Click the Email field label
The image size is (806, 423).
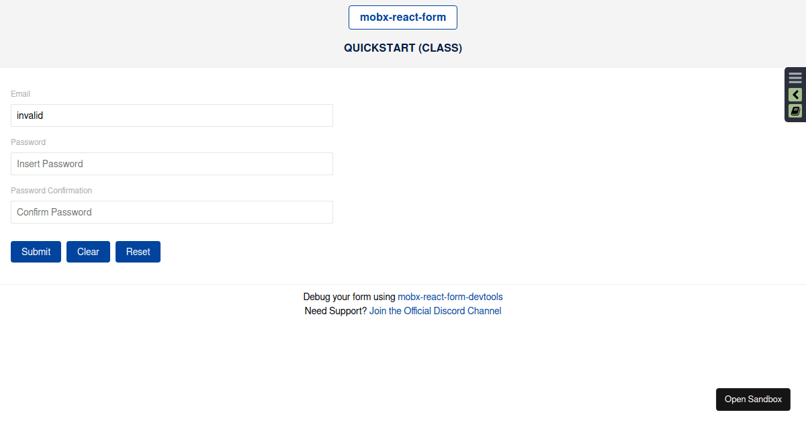[x=20, y=93]
